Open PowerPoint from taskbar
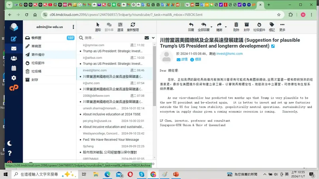Image resolution: width=319 pixels, height=179 pixels. tap(176, 174)
